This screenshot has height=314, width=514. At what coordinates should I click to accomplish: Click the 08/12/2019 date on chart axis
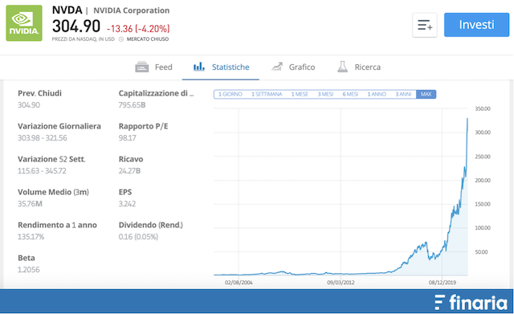pos(443,283)
